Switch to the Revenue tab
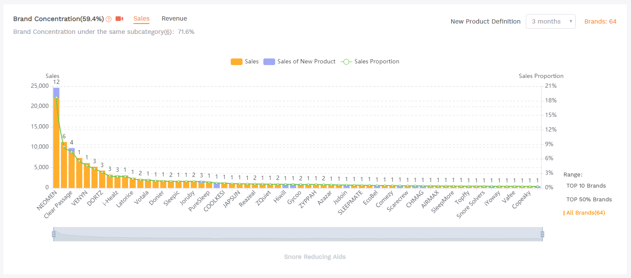 pos(174,18)
